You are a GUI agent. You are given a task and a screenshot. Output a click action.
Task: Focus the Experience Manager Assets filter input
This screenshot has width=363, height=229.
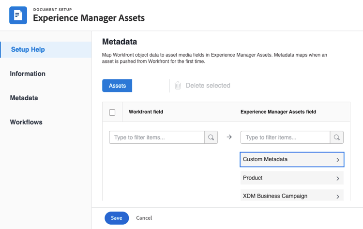285,137
